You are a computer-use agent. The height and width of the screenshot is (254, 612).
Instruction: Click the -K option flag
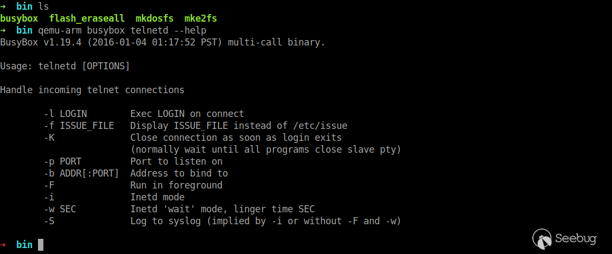[49, 138]
